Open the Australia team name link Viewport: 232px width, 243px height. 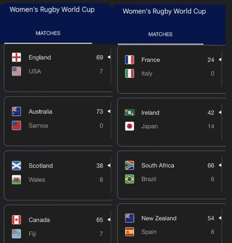40,112
